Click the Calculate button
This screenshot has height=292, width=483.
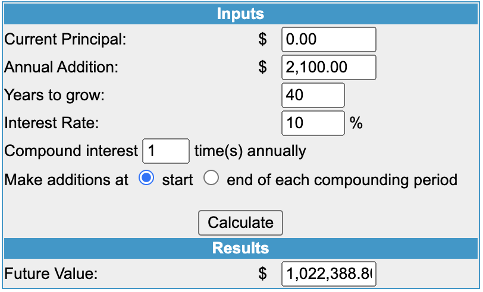click(x=240, y=223)
